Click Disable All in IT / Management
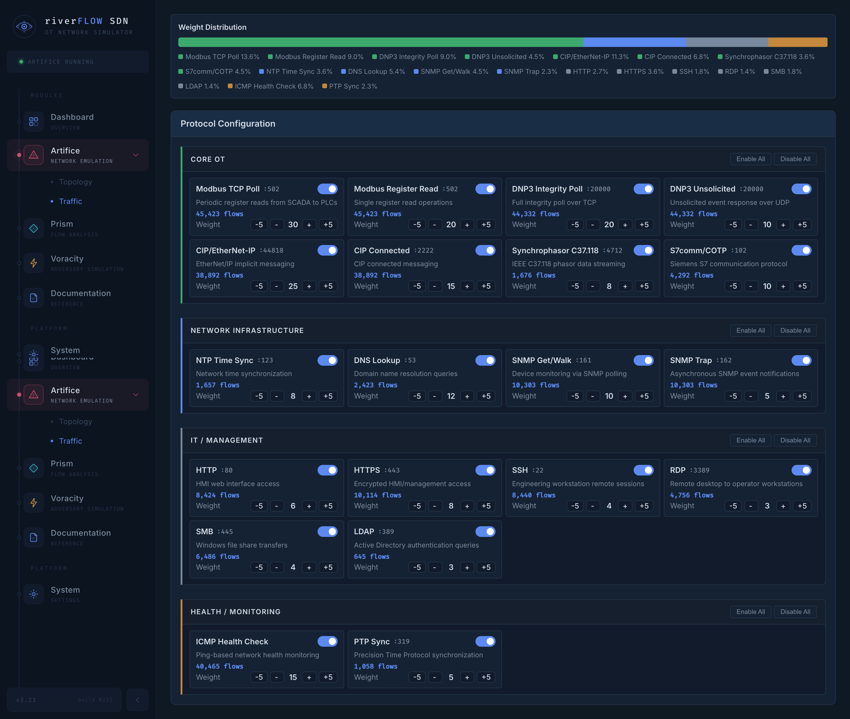 pos(795,440)
